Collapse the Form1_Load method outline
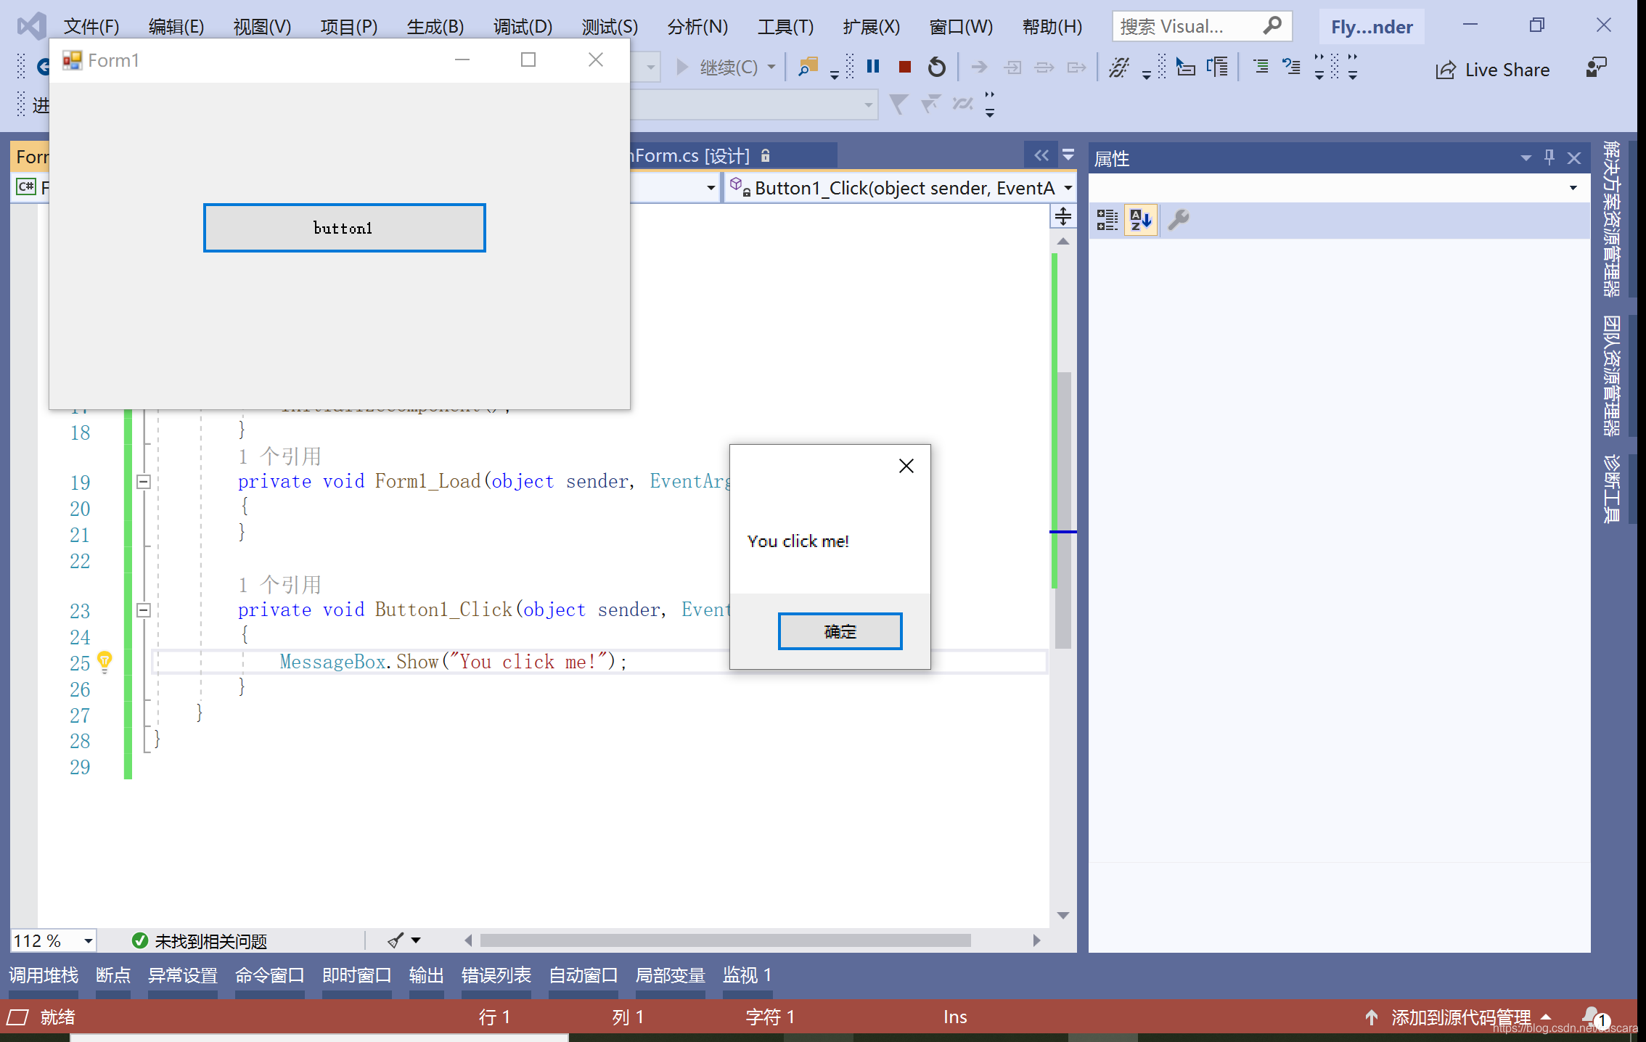This screenshot has height=1042, width=1646. coord(144,481)
